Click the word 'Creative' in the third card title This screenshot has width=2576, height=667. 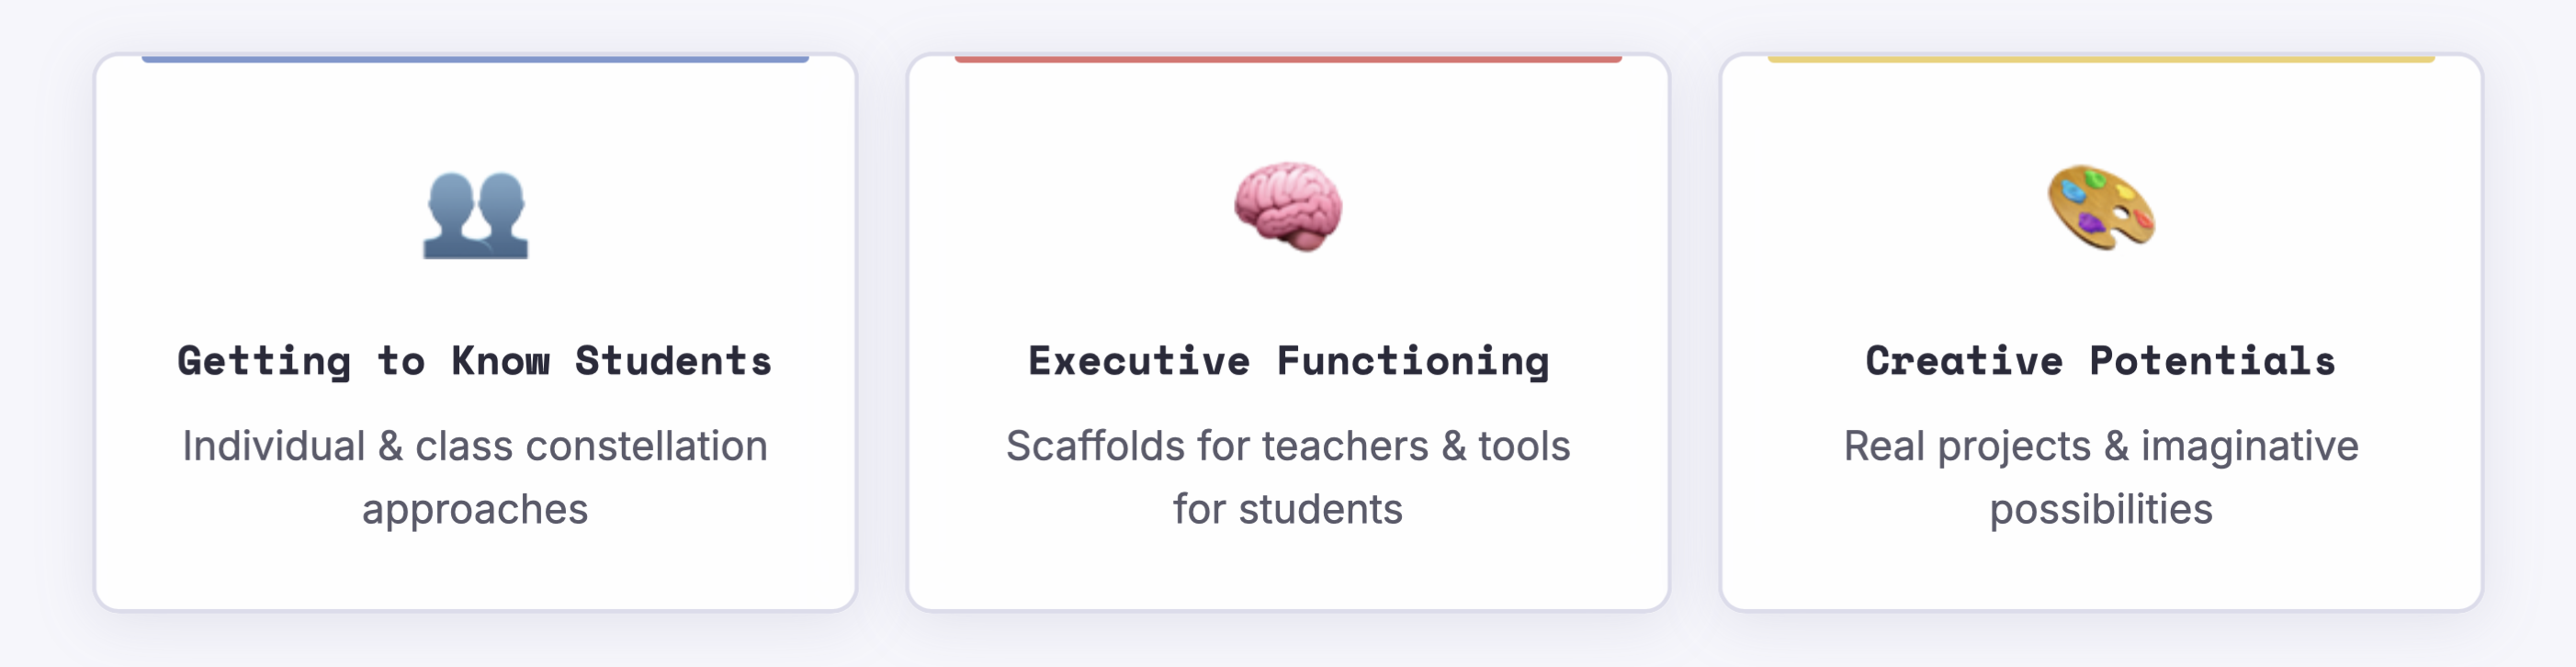[1964, 361]
